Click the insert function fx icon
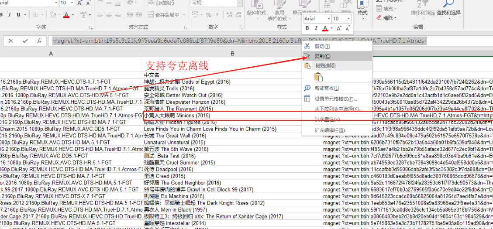 pyautogui.click(x=39, y=41)
